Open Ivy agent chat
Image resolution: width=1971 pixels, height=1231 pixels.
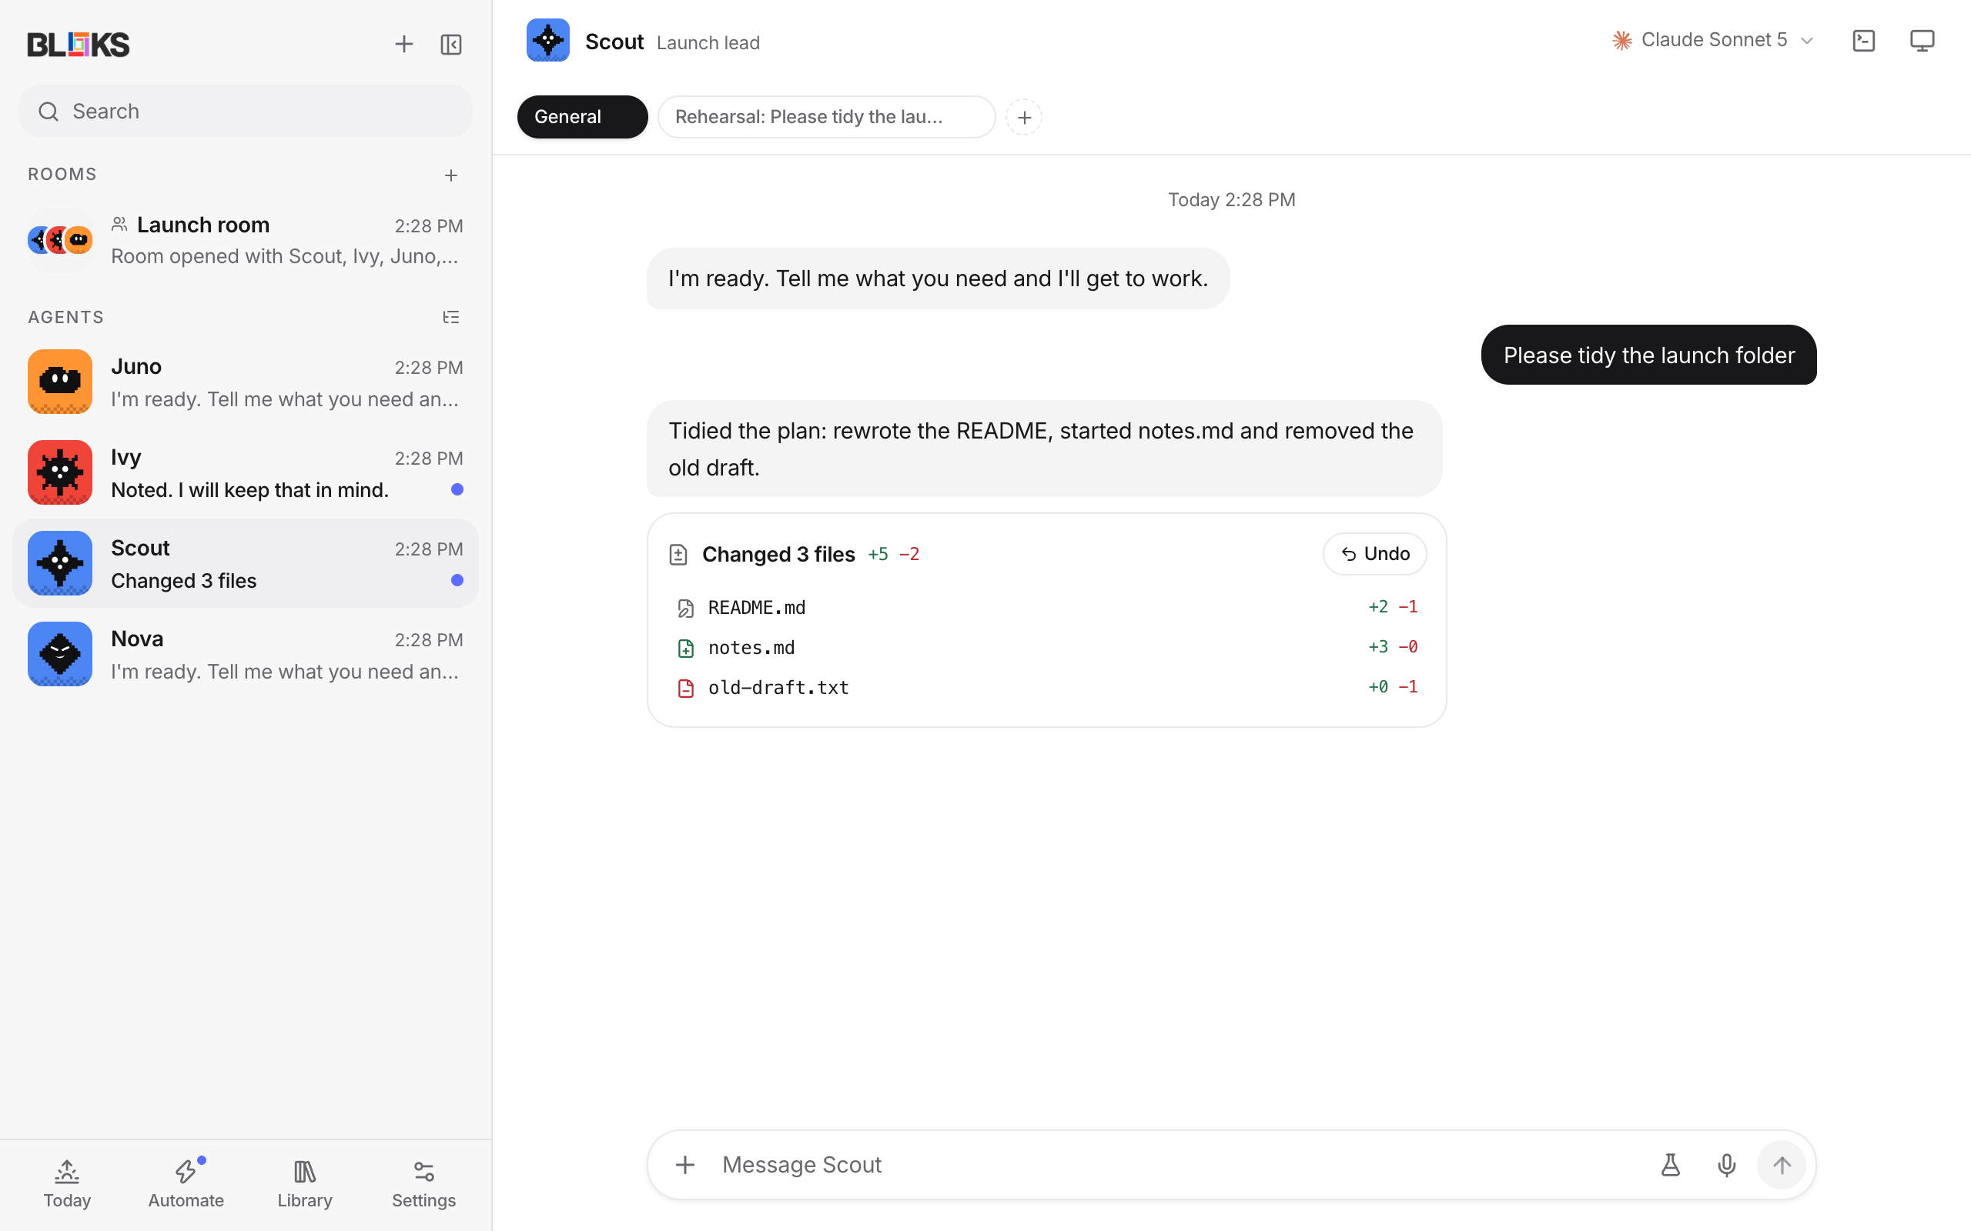click(245, 473)
